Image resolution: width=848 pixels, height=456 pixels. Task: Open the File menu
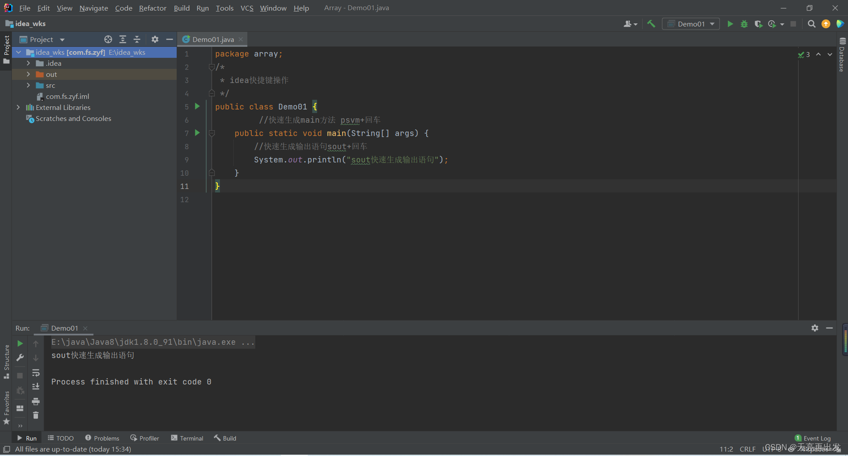point(25,8)
